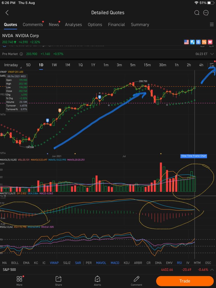Tap the MAVOL(5,10,20) panel label

coord(8,160)
